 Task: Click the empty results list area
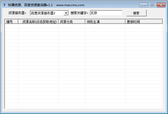[x=84, y=67]
